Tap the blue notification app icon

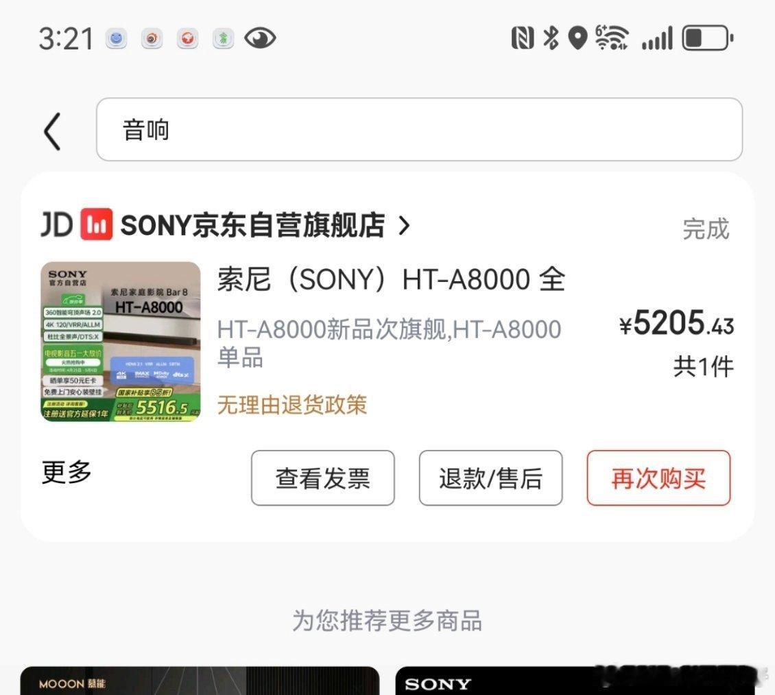pos(116,38)
